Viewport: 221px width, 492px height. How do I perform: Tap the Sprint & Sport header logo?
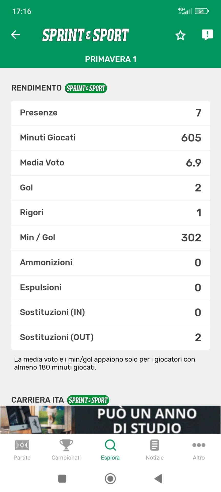pos(86,35)
